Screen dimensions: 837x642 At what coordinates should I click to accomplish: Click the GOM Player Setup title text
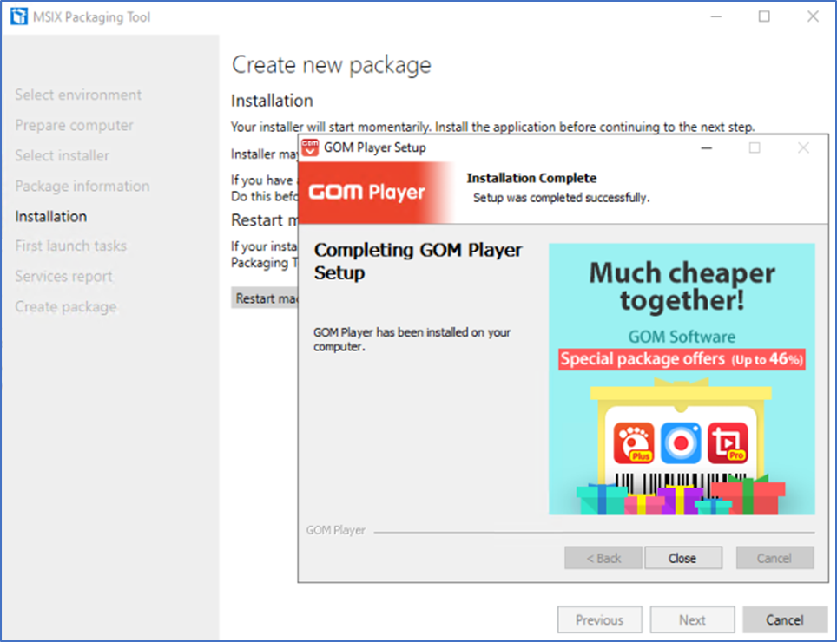click(x=375, y=147)
